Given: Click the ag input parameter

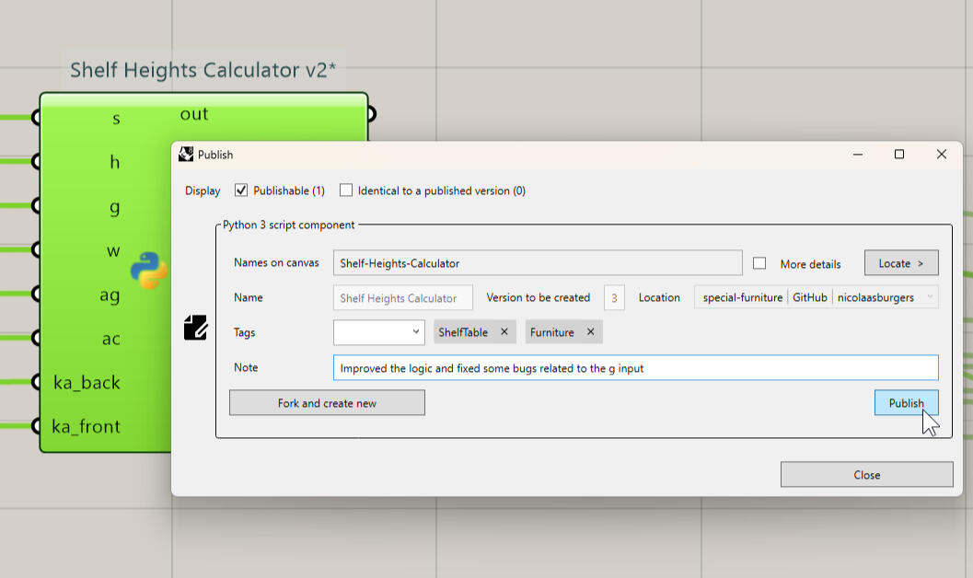Looking at the screenshot, I should (110, 295).
